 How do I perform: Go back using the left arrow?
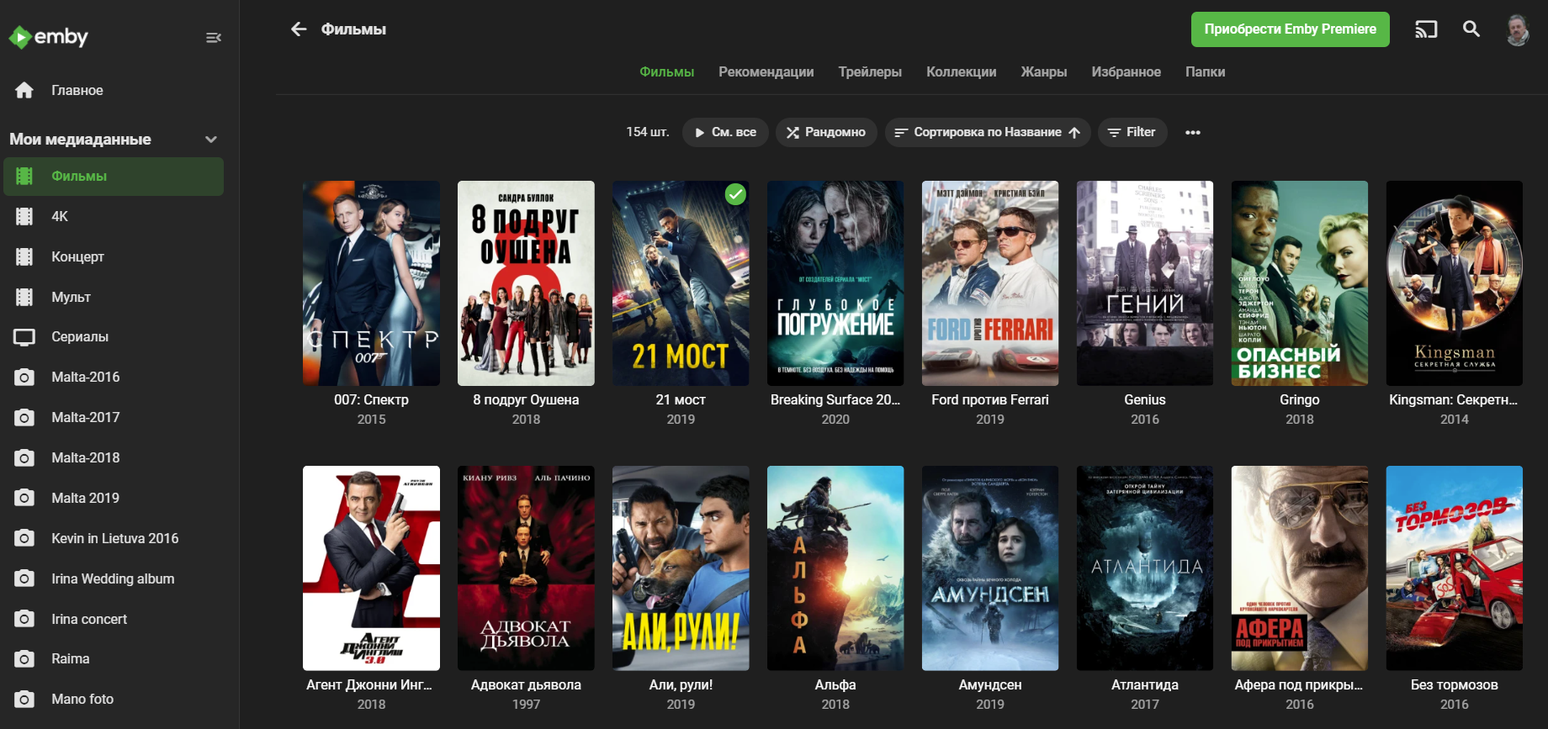pos(299,29)
